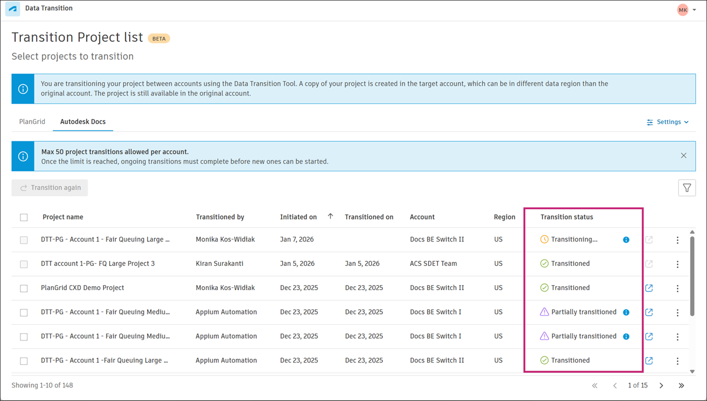The height and width of the screenshot is (401, 707).
Task: Click Showing 1-10 of 148 text
Action: point(42,385)
